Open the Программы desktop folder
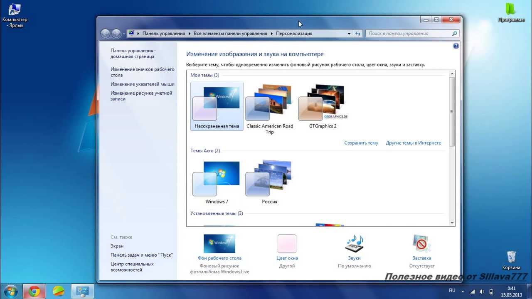The height and width of the screenshot is (299, 532). [511, 12]
